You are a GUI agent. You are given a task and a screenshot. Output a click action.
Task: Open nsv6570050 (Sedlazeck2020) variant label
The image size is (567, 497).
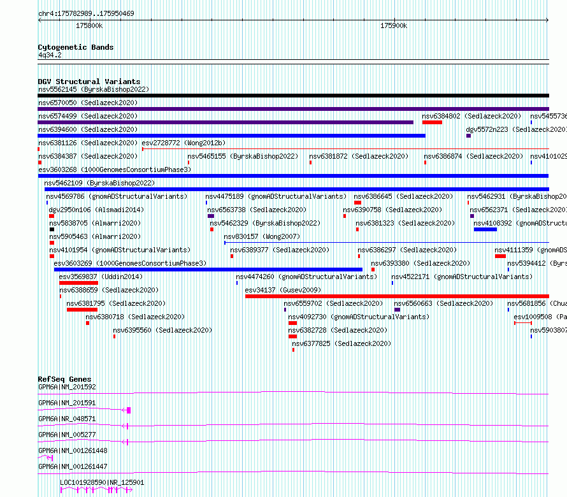(x=88, y=103)
